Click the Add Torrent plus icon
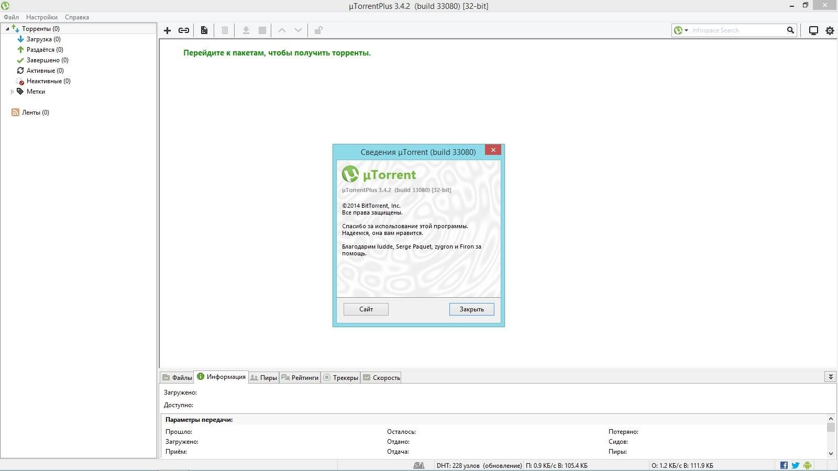This screenshot has width=838, height=471. (167, 30)
